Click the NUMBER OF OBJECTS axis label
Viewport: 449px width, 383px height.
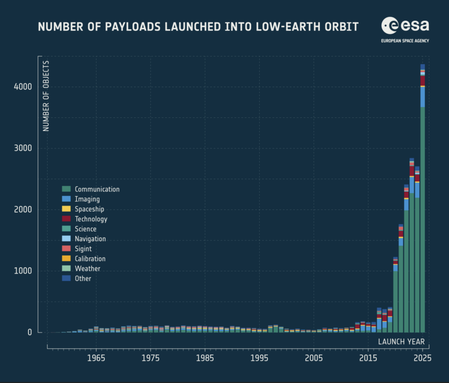point(46,96)
